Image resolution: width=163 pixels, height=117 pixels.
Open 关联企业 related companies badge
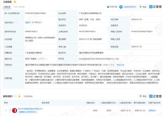37,22
